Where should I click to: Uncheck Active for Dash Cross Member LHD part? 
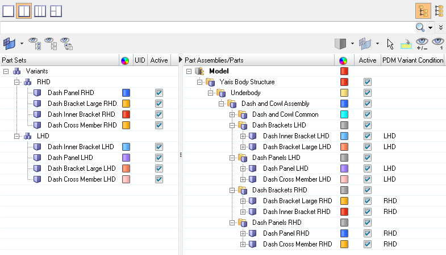pyautogui.click(x=368, y=179)
